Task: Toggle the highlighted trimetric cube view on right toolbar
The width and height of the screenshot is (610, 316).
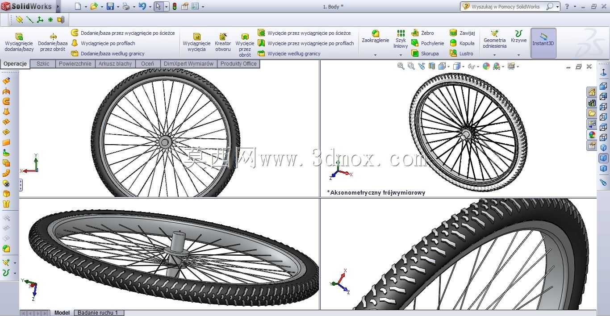Action: (x=603, y=158)
